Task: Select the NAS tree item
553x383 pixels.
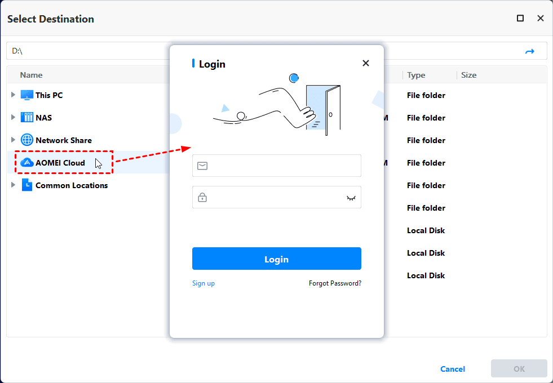Action: coord(44,118)
